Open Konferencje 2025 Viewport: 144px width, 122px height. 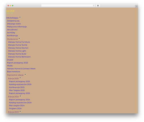(17, 87)
